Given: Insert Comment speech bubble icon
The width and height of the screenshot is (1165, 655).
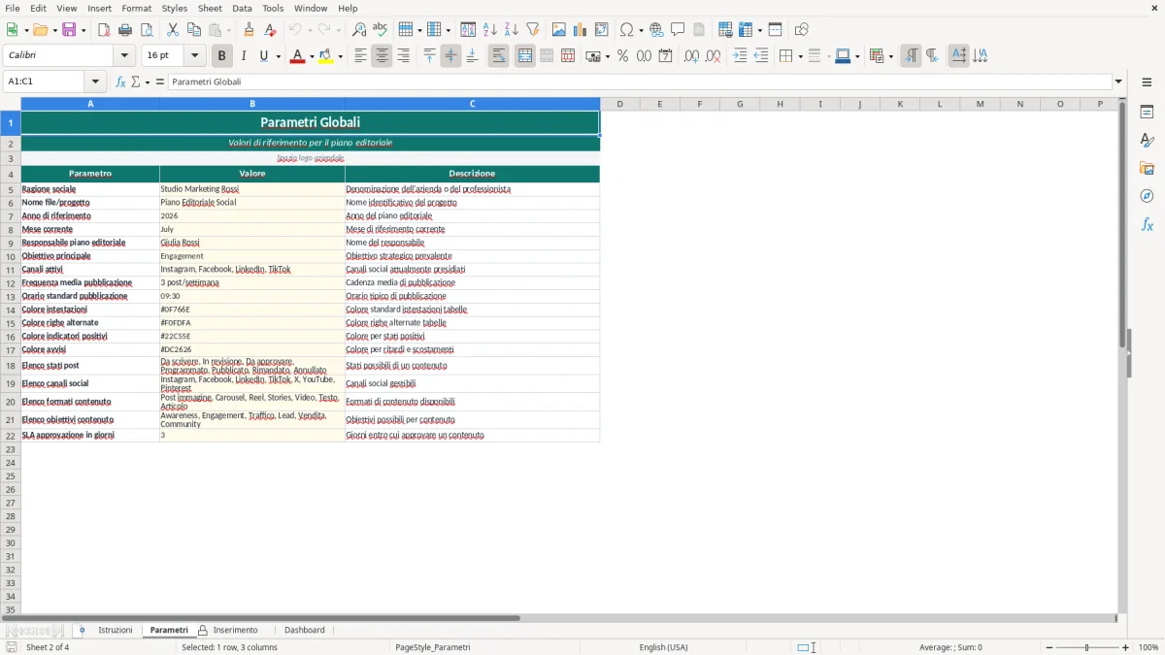Looking at the screenshot, I should point(678,30).
